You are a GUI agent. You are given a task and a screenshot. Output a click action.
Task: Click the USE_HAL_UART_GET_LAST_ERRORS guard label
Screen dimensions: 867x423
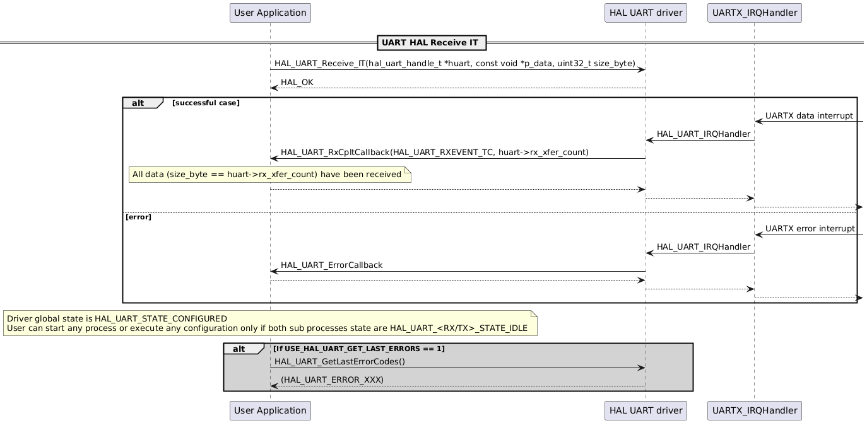click(x=358, y=348)
